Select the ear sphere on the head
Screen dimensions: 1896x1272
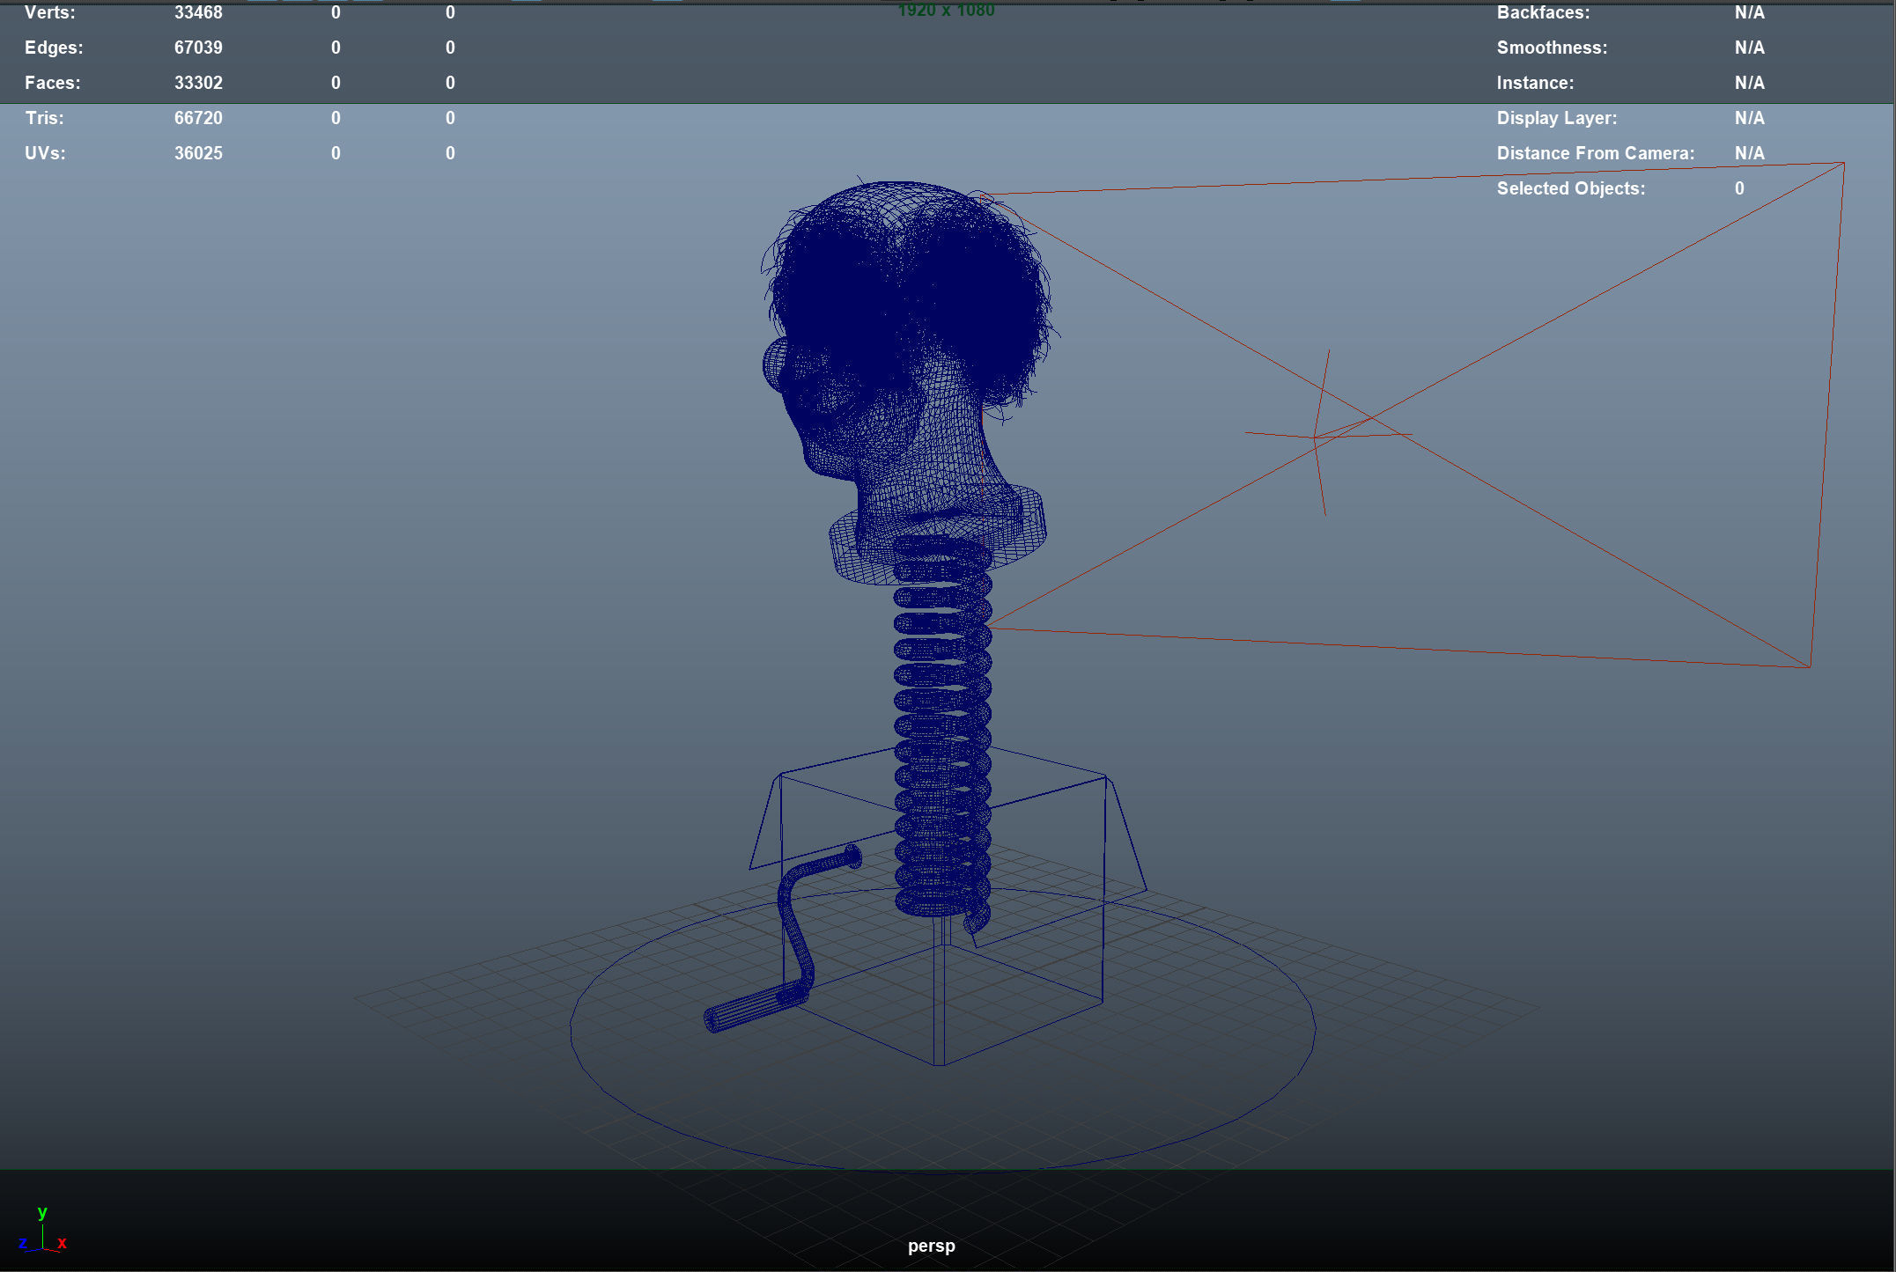click(x=776, y=364)
